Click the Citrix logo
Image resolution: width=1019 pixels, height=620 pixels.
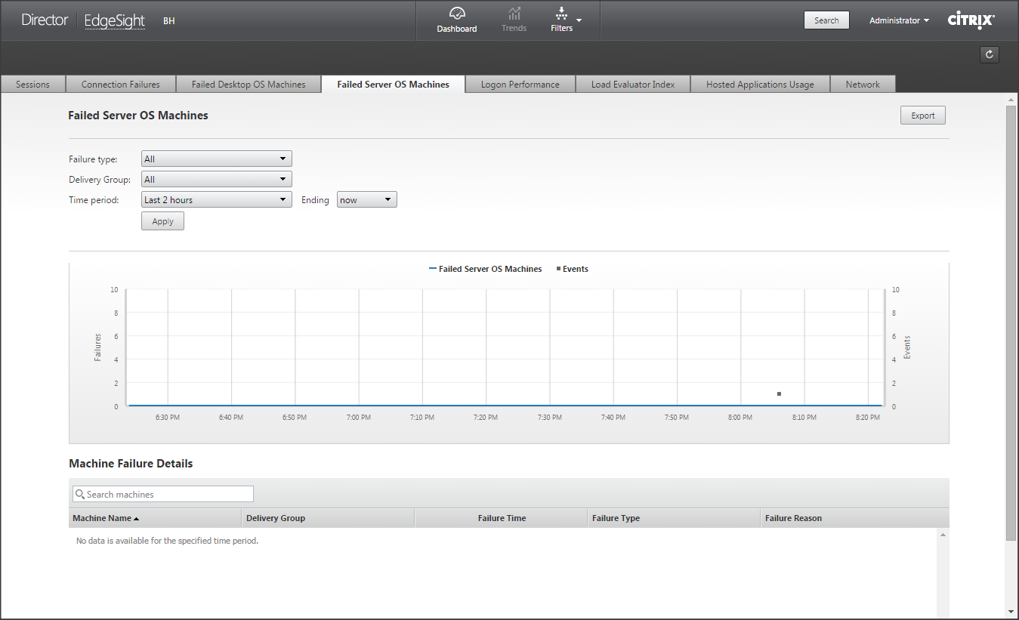click(971, 20)
